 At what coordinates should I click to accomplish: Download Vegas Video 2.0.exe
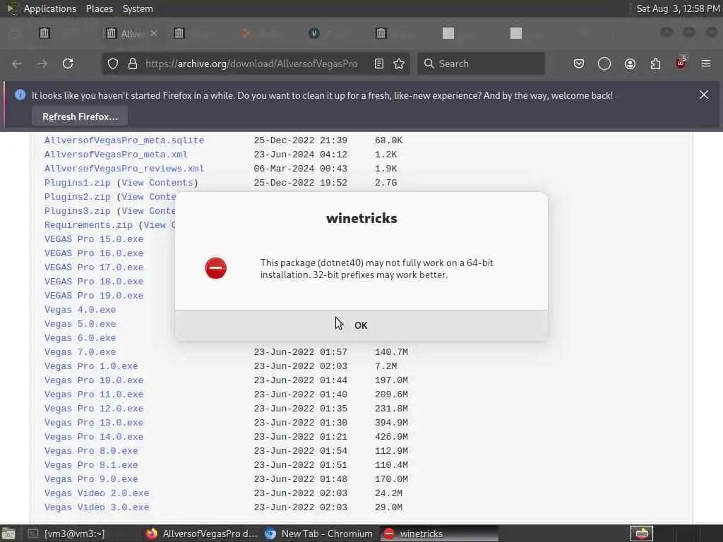[x=96, y=493]
